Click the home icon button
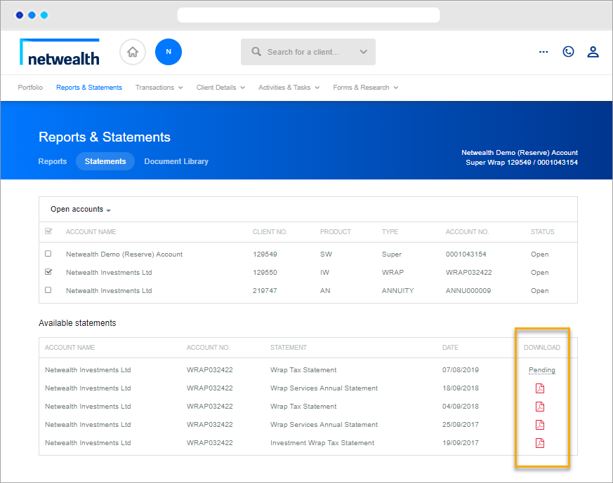This screenshot has height=483, width=613. tap(133, 52)
